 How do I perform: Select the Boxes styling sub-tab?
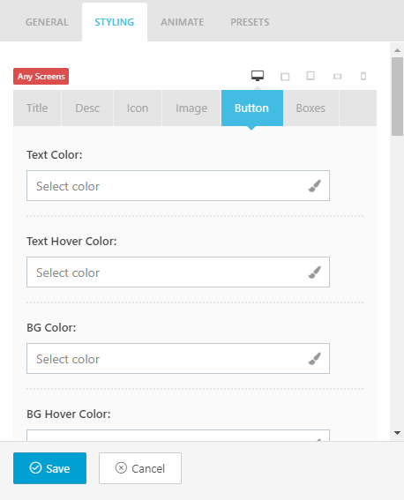click(310, 108)
